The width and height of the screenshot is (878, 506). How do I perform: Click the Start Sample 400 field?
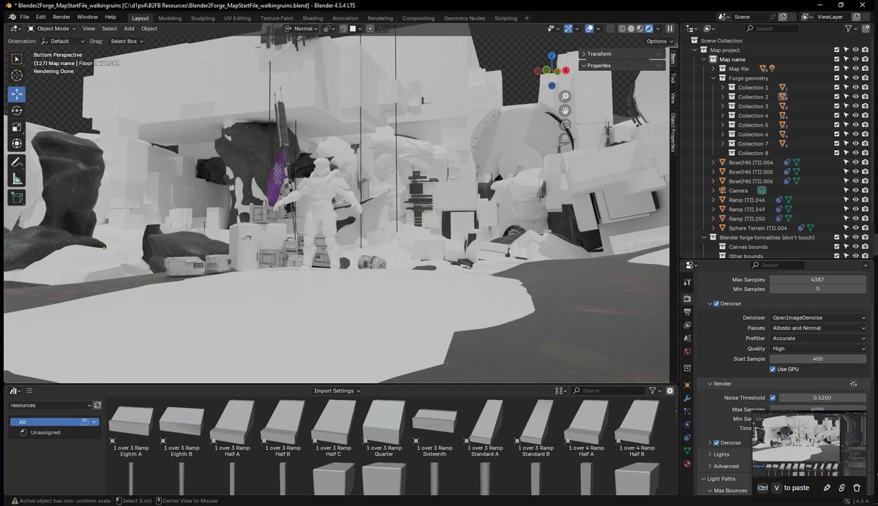click(818, 359)
